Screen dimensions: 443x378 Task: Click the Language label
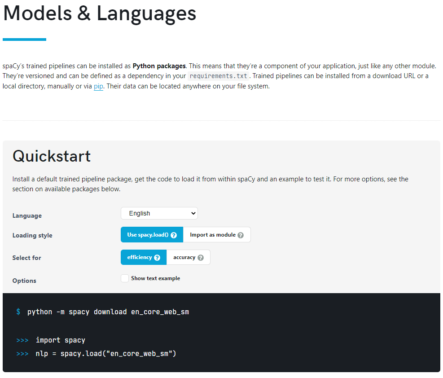pos(27,215)
